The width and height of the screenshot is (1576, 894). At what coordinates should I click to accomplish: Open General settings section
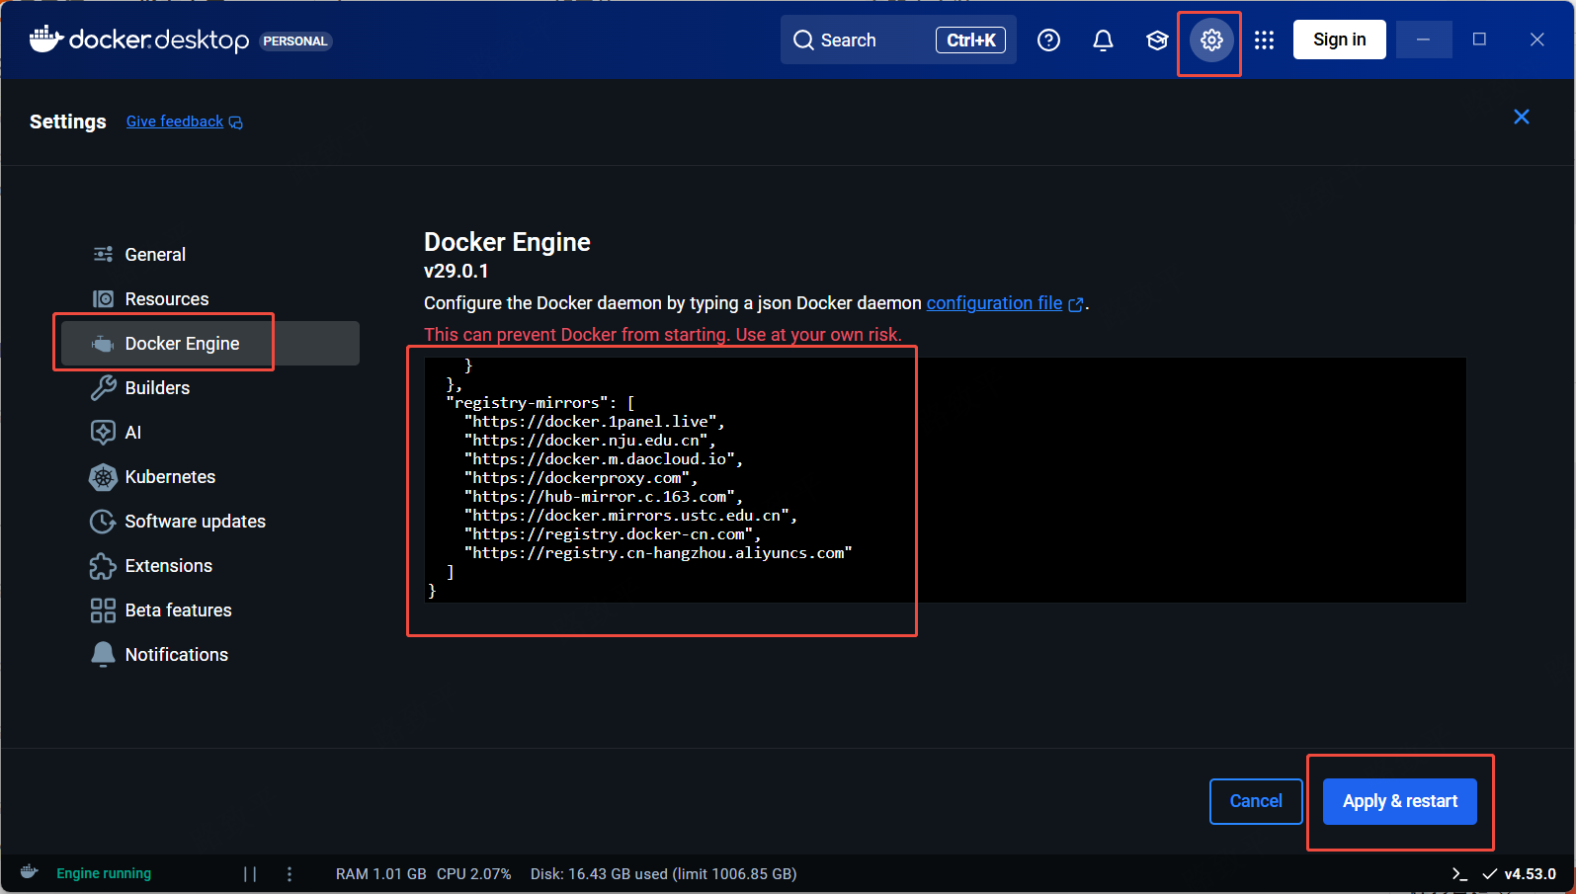[209, 254]
